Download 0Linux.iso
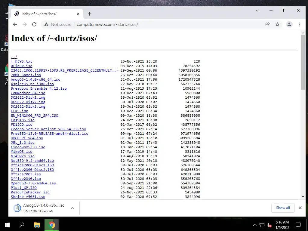Viewport: 308px width, 231px height. [x=21, y=66]
